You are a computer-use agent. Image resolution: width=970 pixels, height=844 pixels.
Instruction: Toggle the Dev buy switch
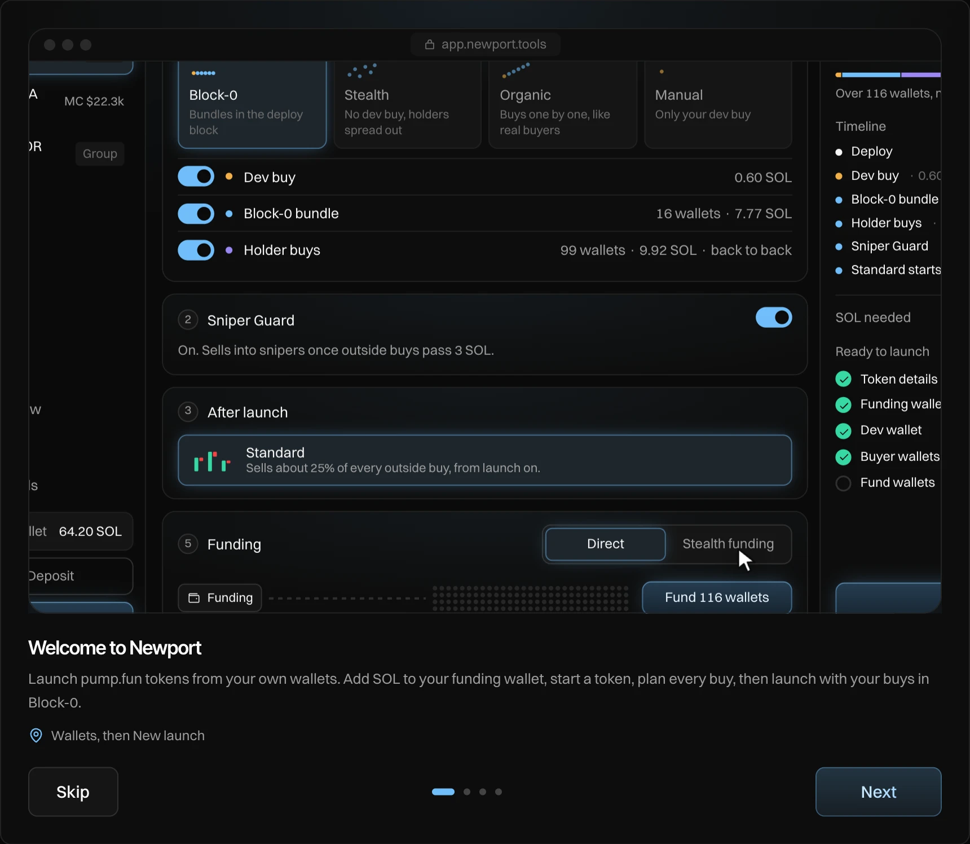pyautogui.click(x=196, y=177)
